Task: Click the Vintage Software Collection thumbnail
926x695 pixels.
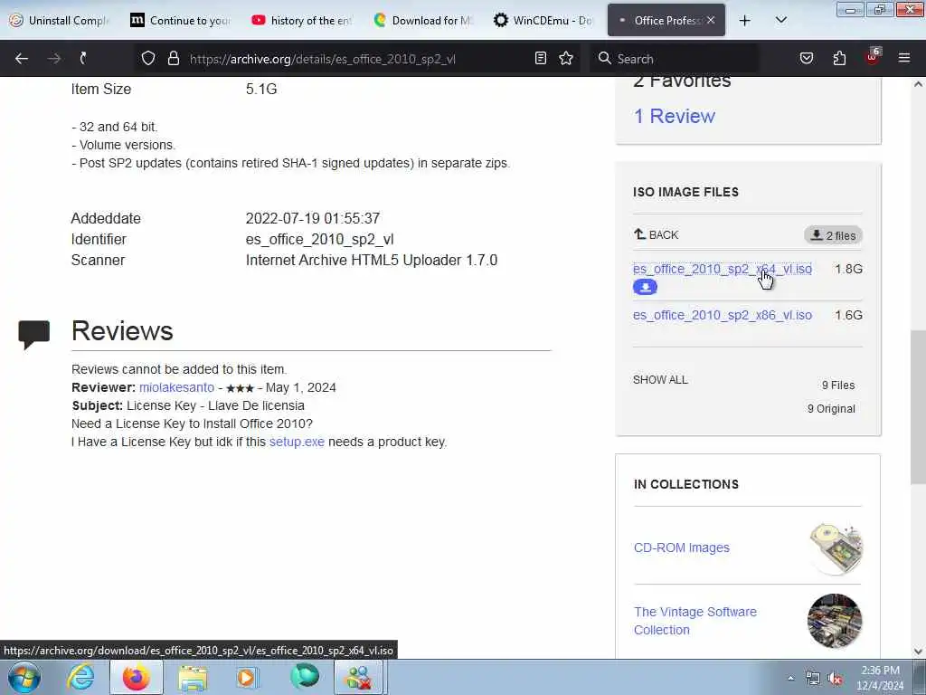Action: pyautogui.click(x=835, y=621)
